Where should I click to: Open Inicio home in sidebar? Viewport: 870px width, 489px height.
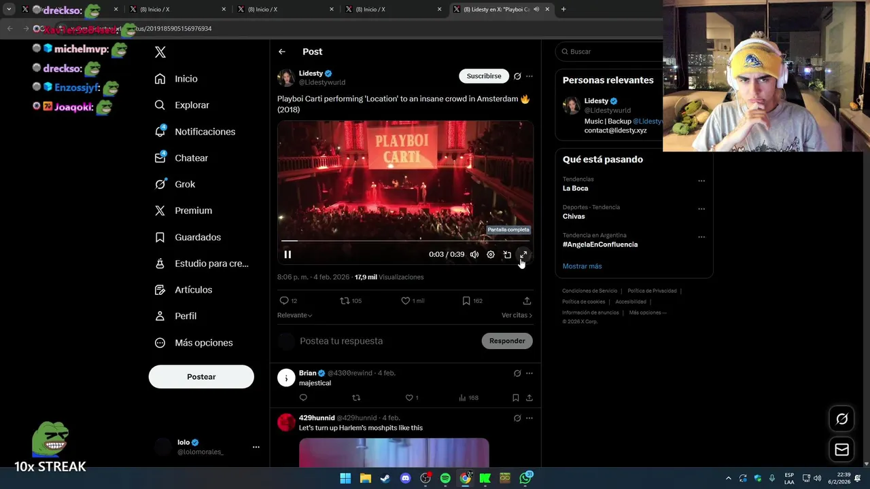[x=176, y=79]
